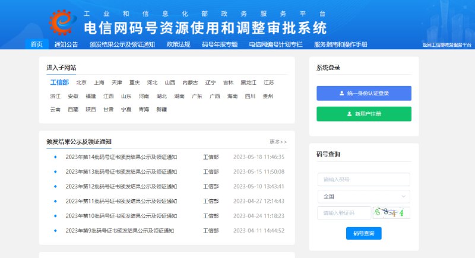475x258 pixels.
Task: Open 服务指南和操作手册 menu item
Action: pyautogui.click(x=340, y=44)
